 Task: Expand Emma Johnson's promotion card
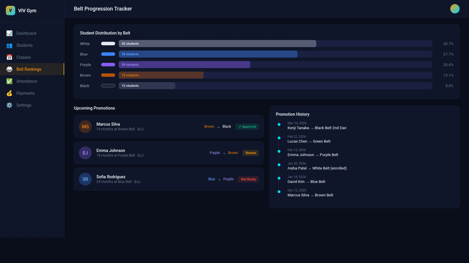(x=169, y=153)
